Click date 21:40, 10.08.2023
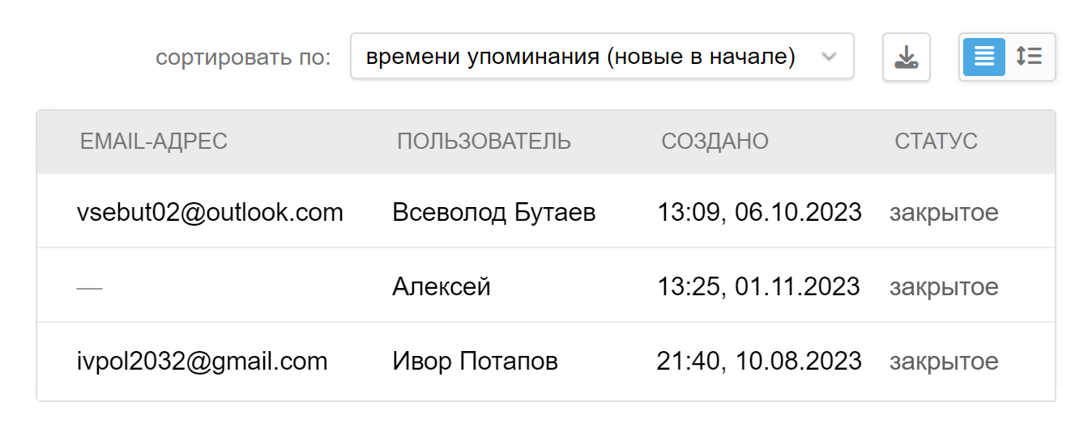1092x436 pixels. (x=759, y=361)
